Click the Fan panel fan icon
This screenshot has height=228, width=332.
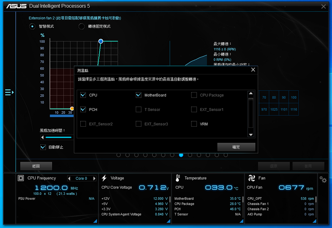pos(252,178)
